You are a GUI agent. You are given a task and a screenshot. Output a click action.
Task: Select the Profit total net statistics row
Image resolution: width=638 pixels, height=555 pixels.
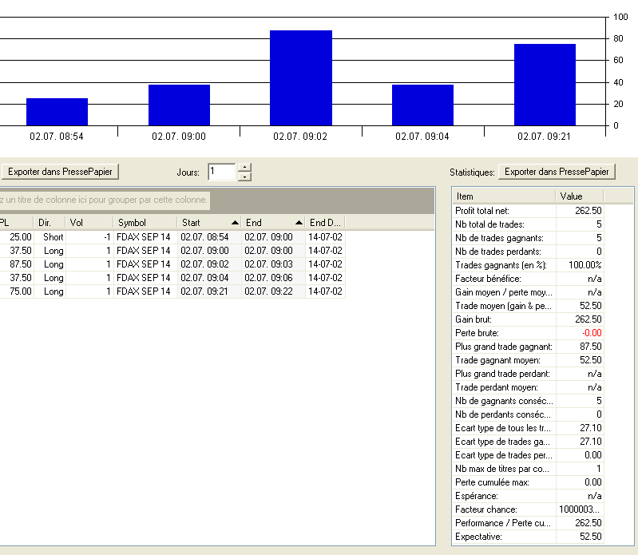click(527, 211)
